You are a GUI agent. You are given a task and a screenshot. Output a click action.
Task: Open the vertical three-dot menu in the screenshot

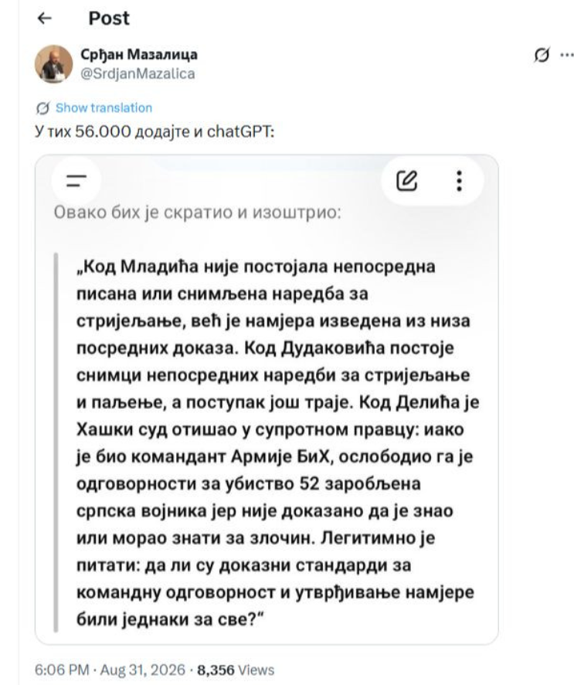(x=459, y=181)
